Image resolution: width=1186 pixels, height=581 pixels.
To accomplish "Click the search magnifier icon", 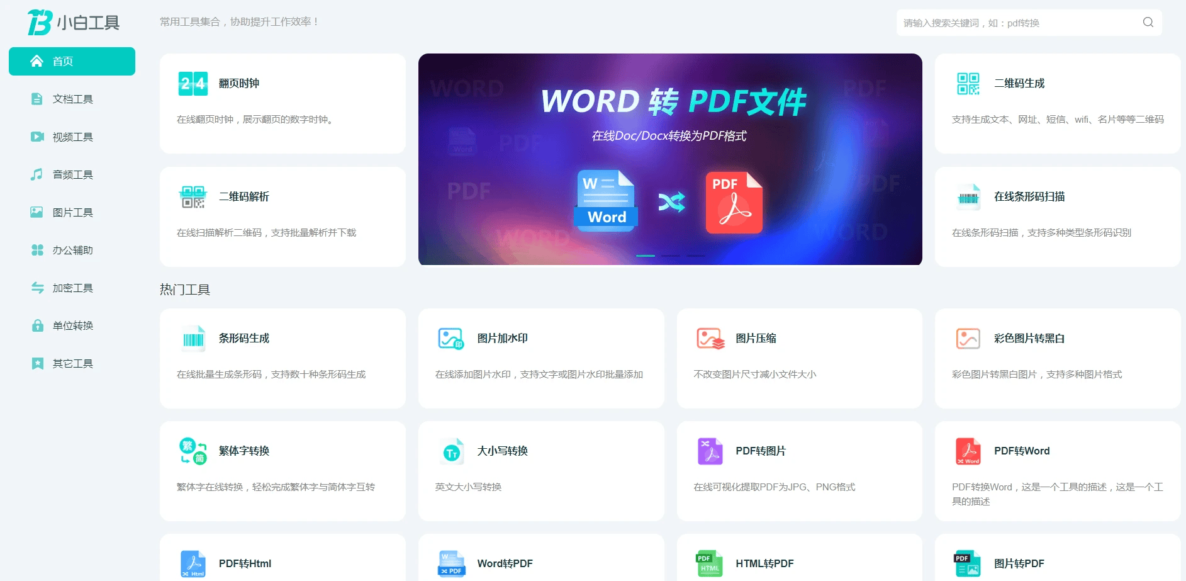I will tap(1148, 22).
